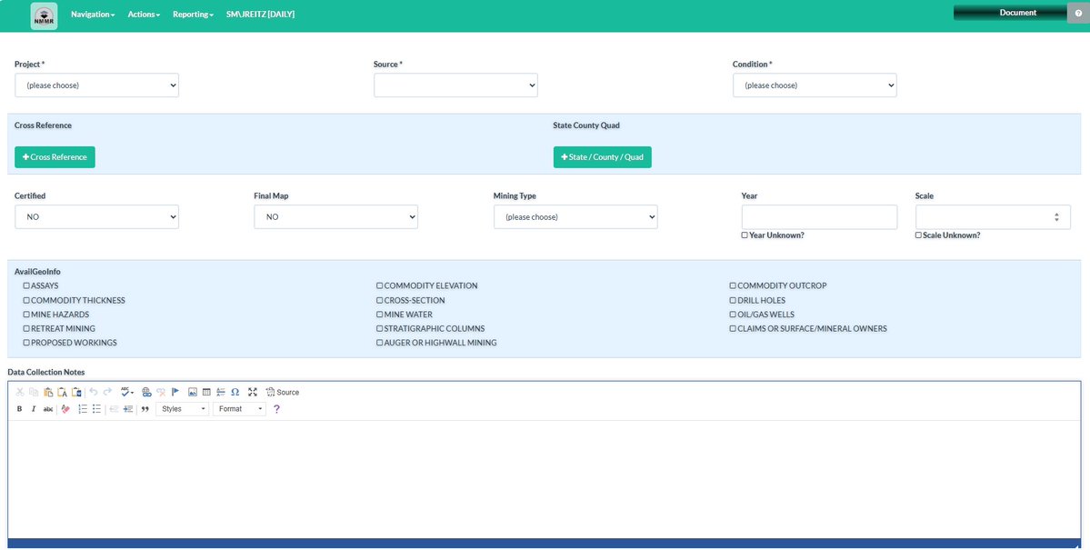Open the Navigation menu
1090x550 pixels.
pos(93,14)
